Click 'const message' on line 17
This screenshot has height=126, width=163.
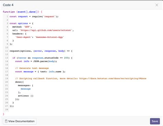[x=24, y=72]
